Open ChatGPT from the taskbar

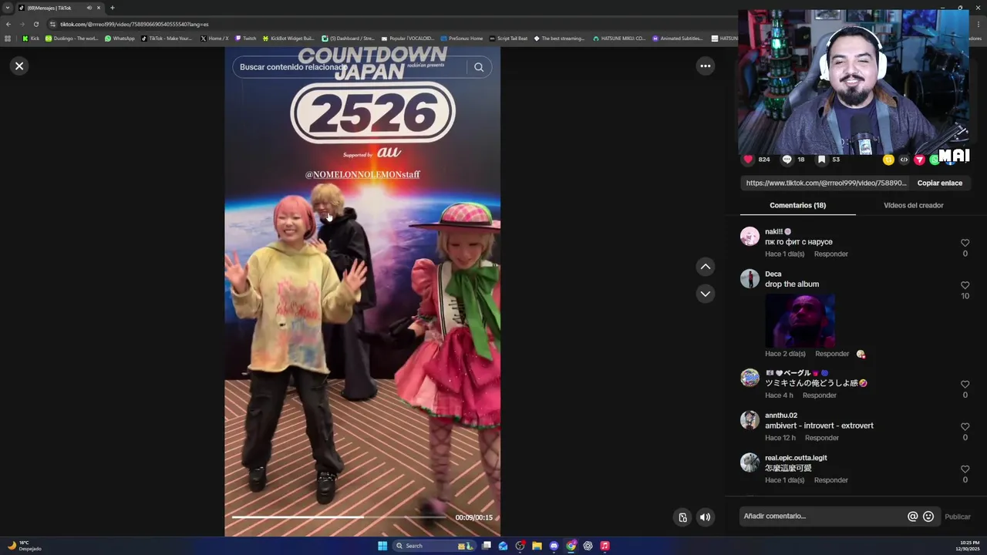click(588, 546)
